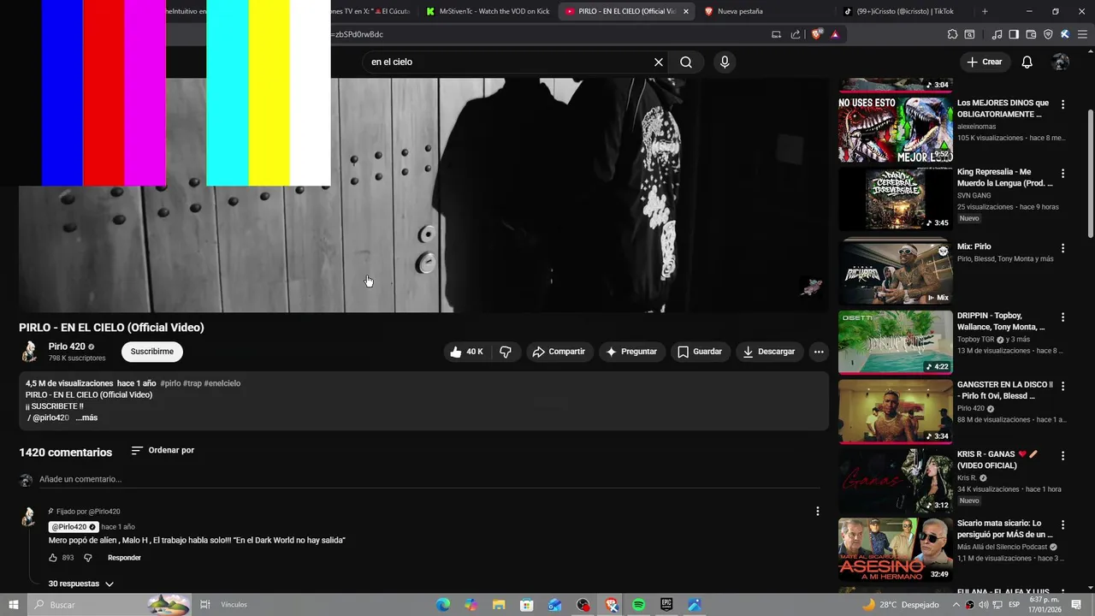
Task: Subscribe to Pirlo 420 with Suscribirme
Action: click(x=152, y=352)
